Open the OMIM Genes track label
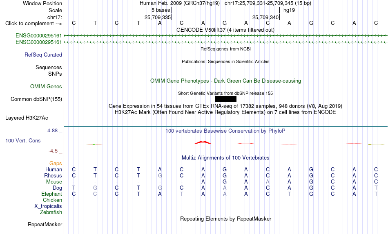 tap(46, 87)
